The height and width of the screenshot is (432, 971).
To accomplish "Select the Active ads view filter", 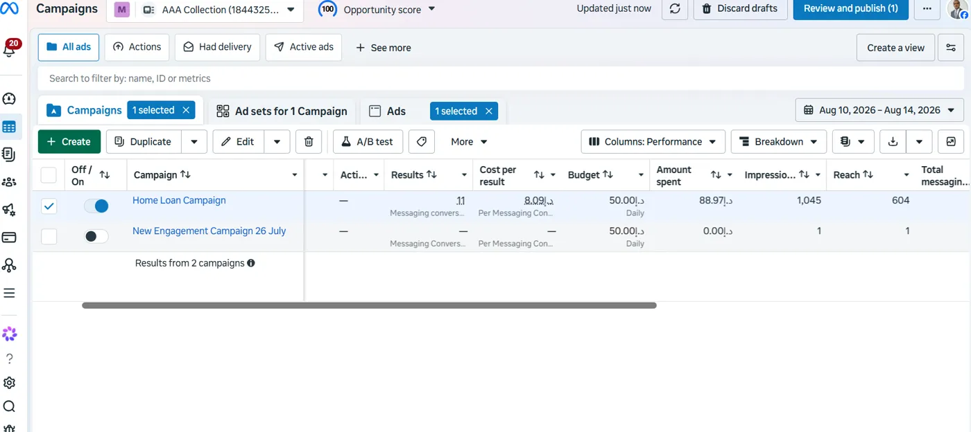I will pos(304,47).
